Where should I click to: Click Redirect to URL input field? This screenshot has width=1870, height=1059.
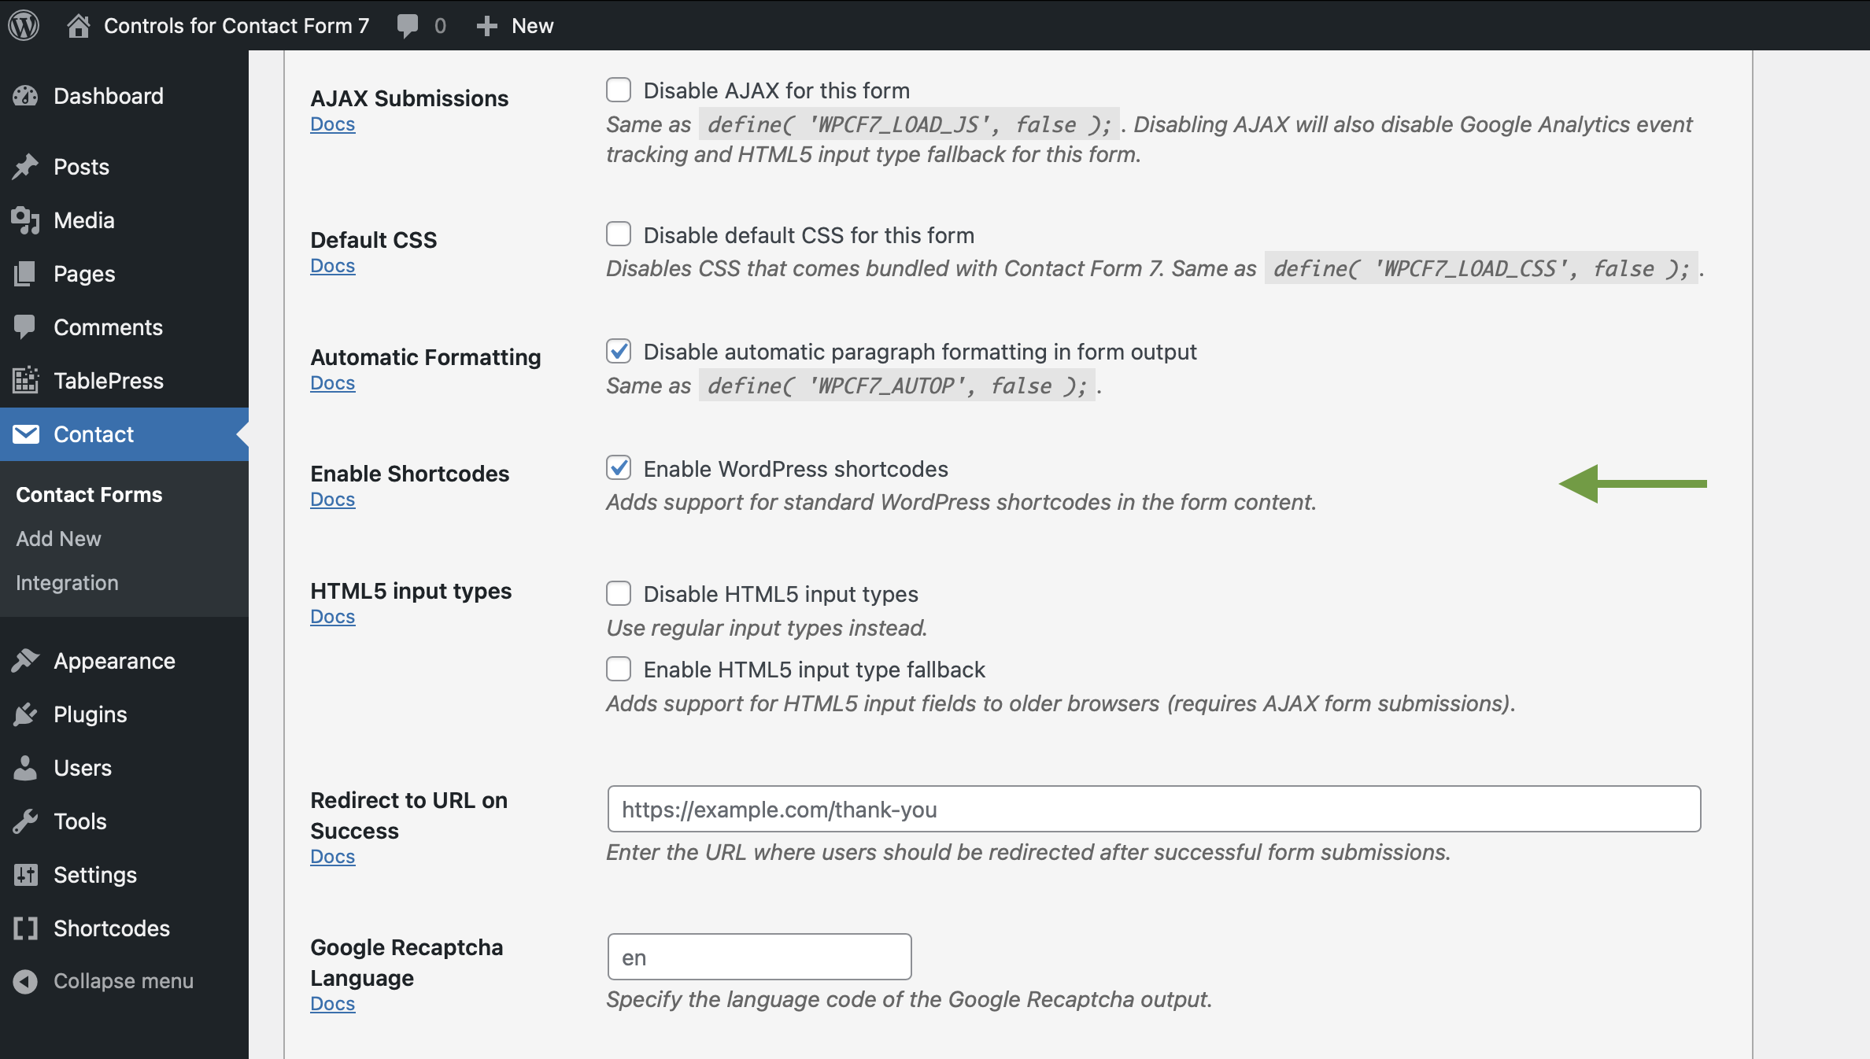tap(1152, 809)
